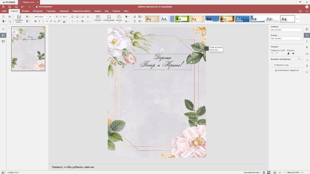Open paragraph settings in right sidebar

click(307, 47)
